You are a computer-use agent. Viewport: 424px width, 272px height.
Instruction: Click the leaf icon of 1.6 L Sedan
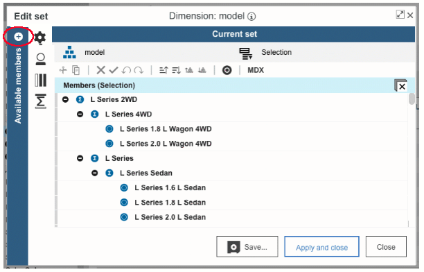(124, 188)
